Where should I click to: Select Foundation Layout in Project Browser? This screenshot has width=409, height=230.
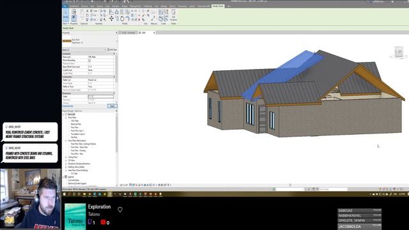(x=78, y=134)
